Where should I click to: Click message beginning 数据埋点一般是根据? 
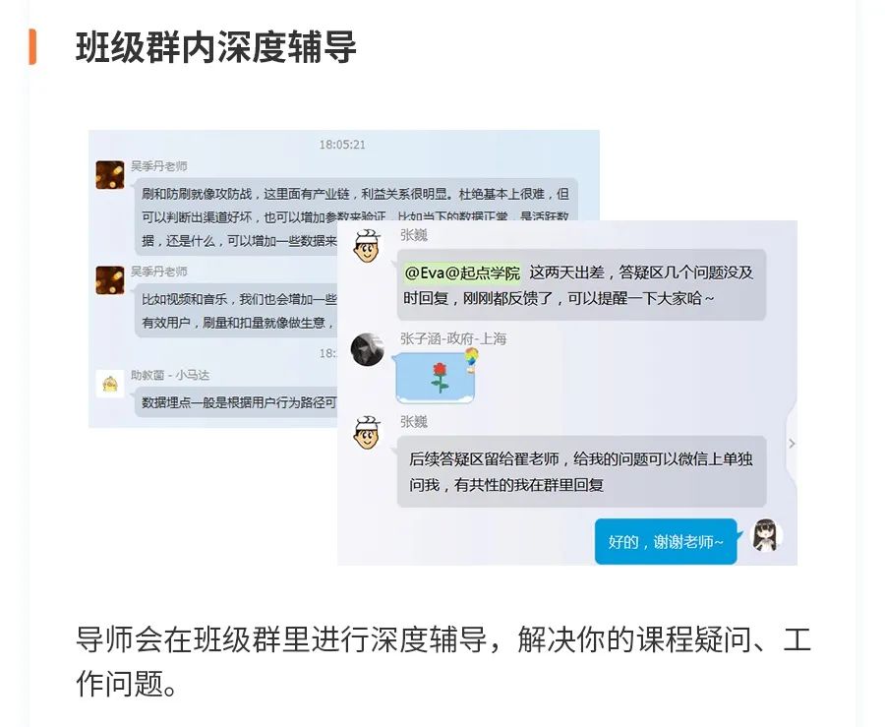(x=237, y=402)
